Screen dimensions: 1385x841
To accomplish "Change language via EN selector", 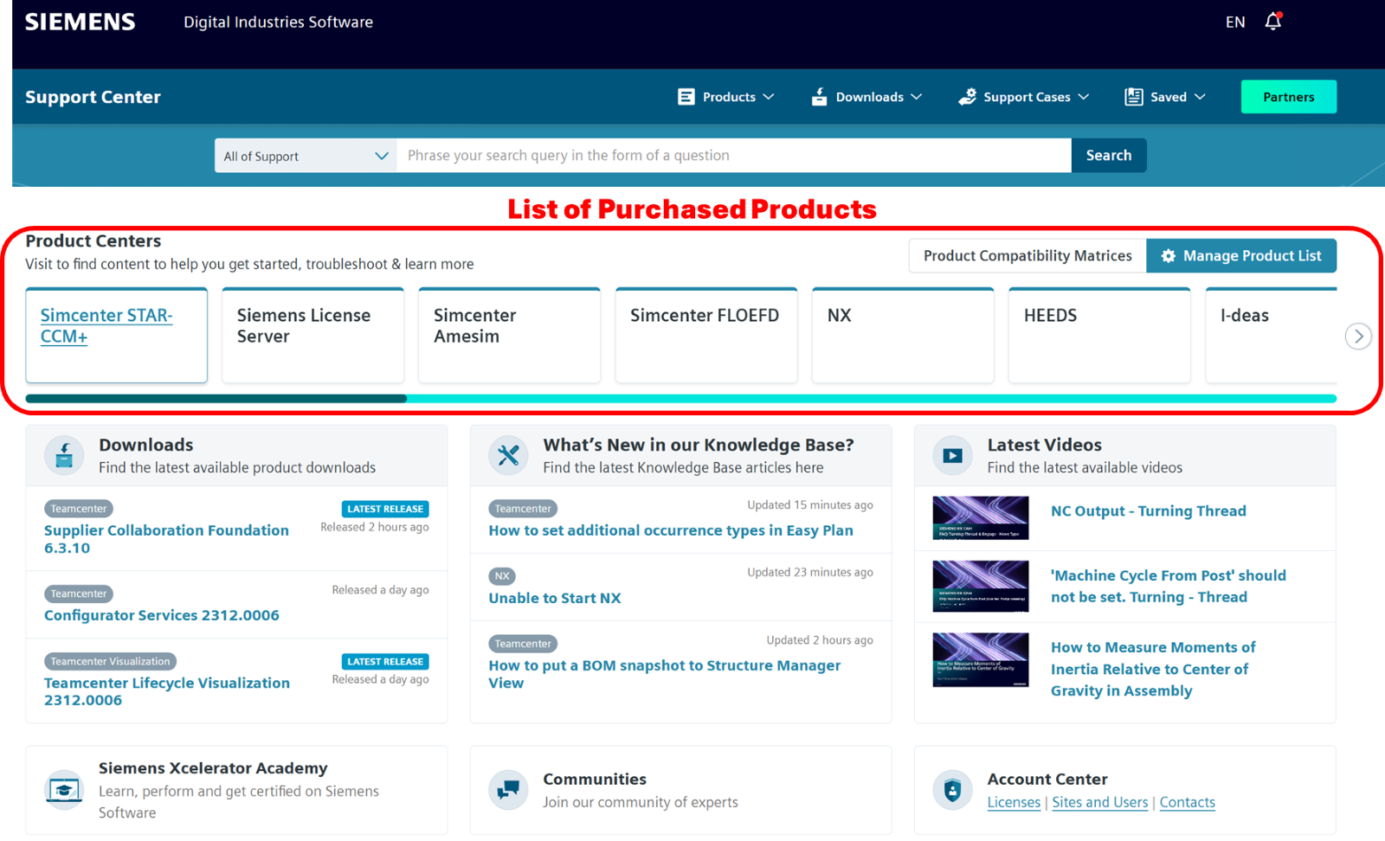I will (1235, 22).
